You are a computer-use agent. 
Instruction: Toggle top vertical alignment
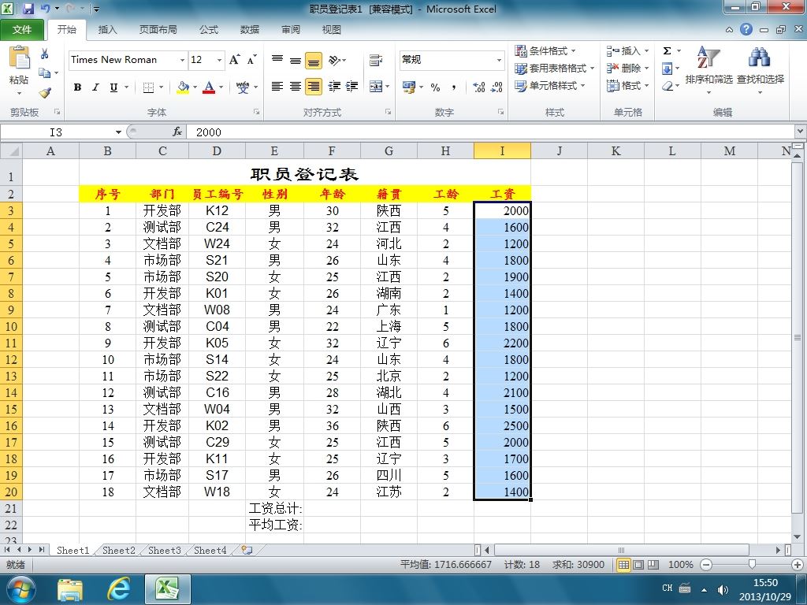point(277,60)
